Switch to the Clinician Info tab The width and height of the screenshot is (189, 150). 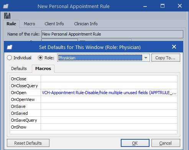86,24
